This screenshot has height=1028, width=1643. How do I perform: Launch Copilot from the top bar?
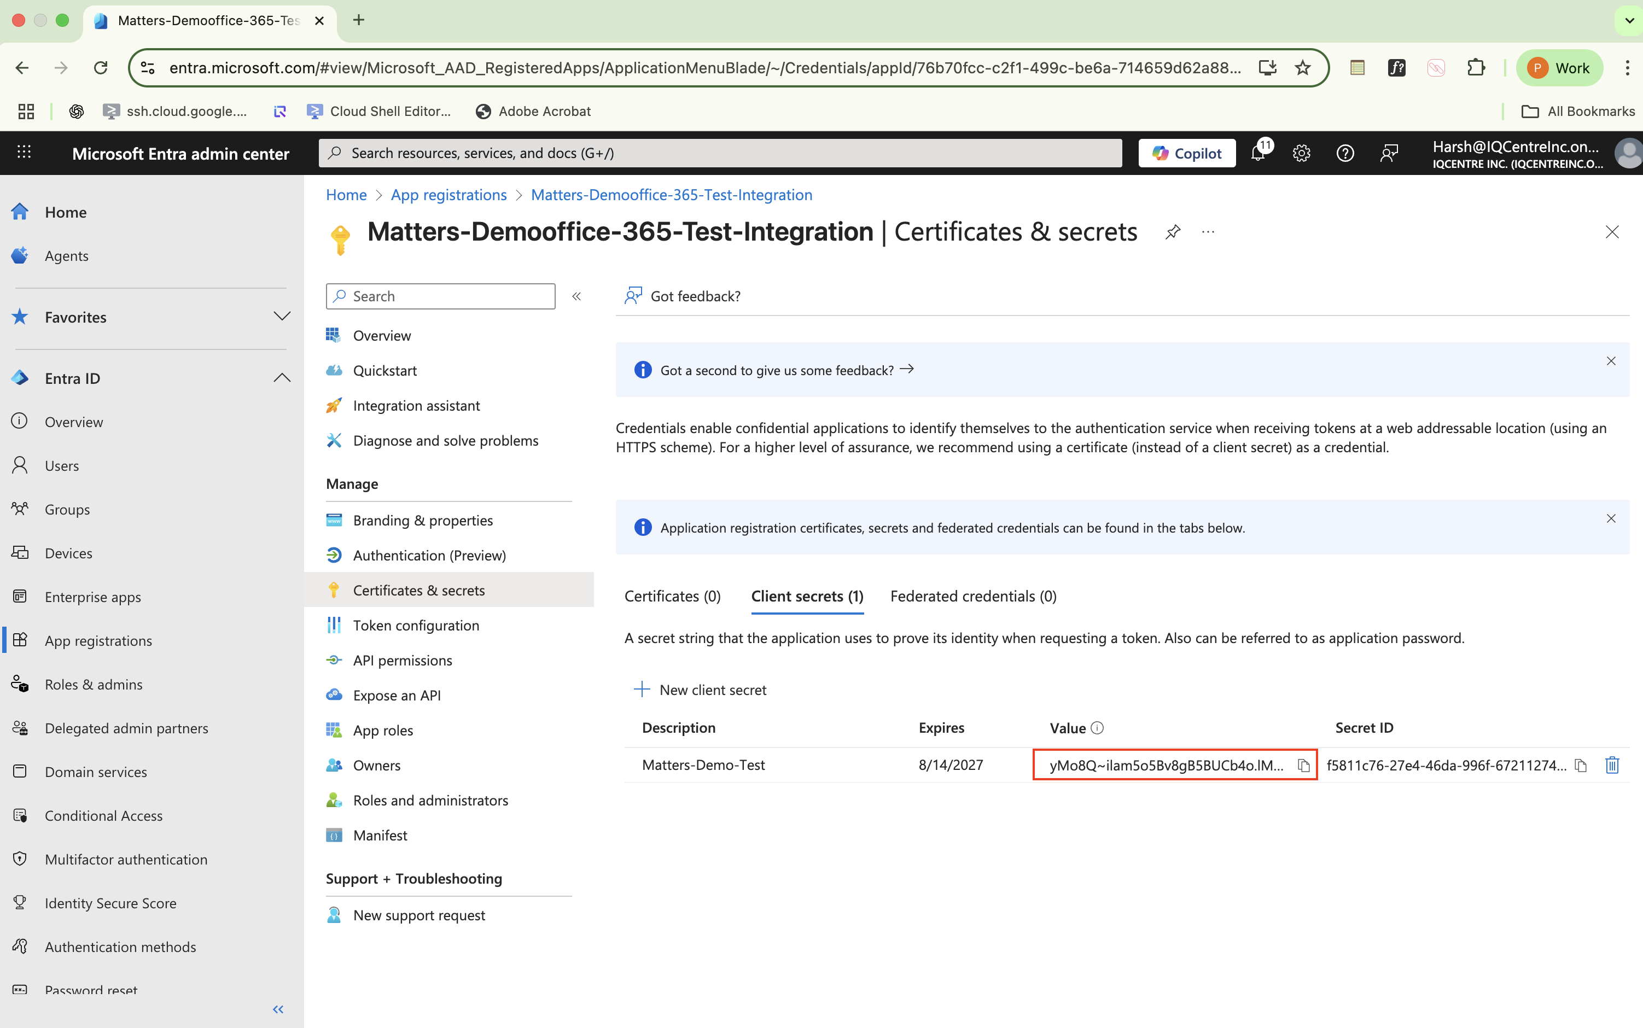(1187, 154)
